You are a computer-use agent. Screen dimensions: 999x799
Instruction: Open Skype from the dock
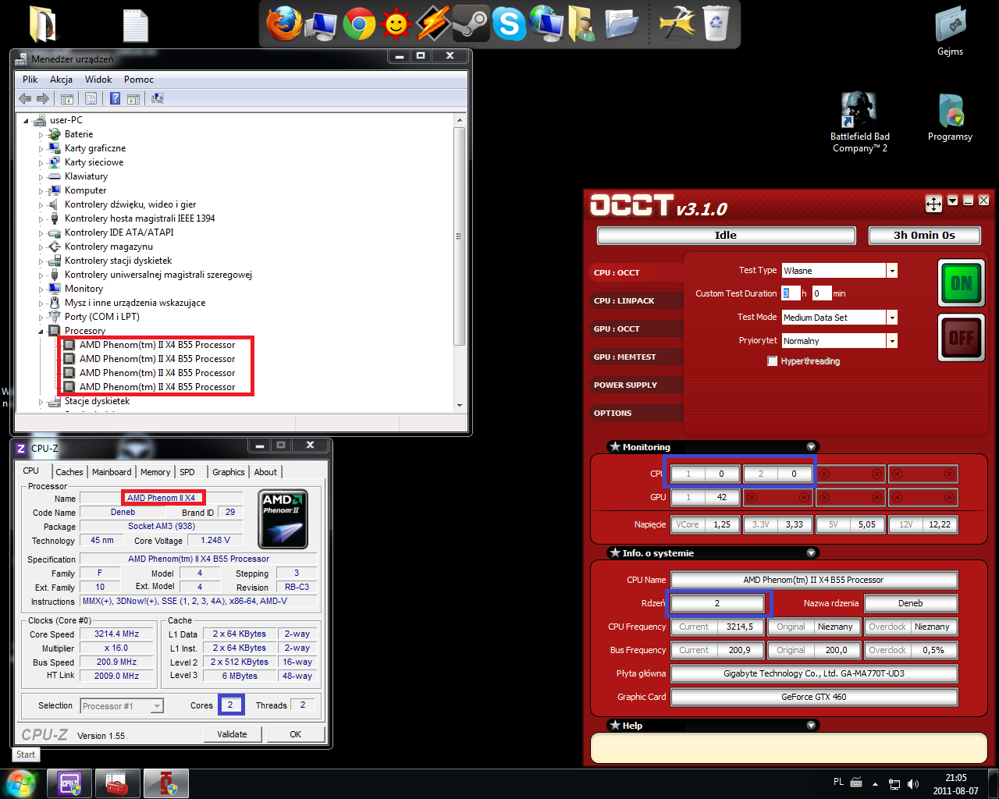pyautogui.click(x=509, y=24)
